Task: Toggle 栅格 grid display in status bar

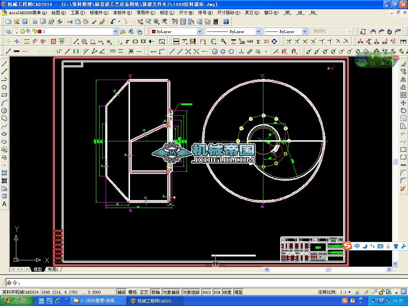Action: point(132,292)
